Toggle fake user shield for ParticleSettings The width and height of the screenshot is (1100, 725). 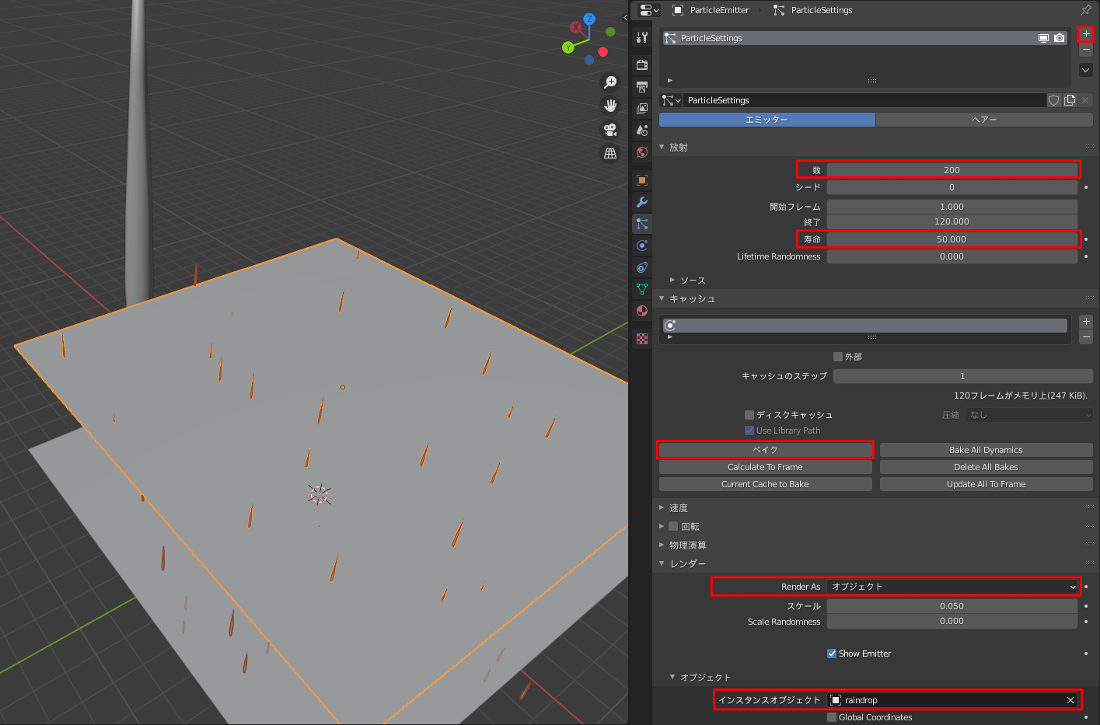point(1054,100)
